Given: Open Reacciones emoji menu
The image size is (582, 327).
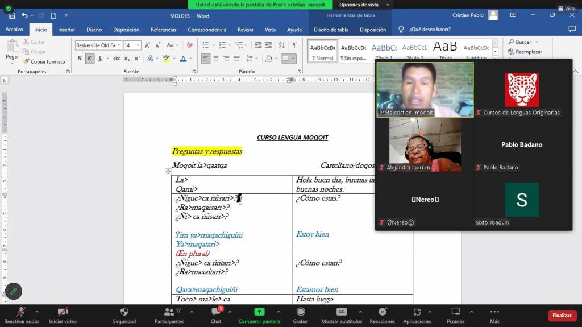Looking at the screenshot, I should click(x=383, y=312).
